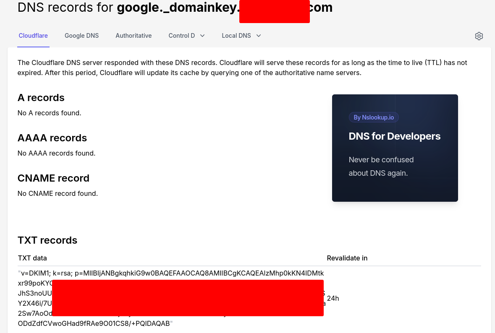The width and height of the screenshot is (495, 333).
Task: Expand the Local DNS dropdown chevron
Action: pyautogui.click(x=259, y=36)
